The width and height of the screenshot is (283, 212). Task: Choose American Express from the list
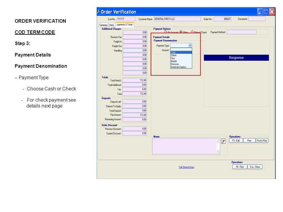click(181, 67)
